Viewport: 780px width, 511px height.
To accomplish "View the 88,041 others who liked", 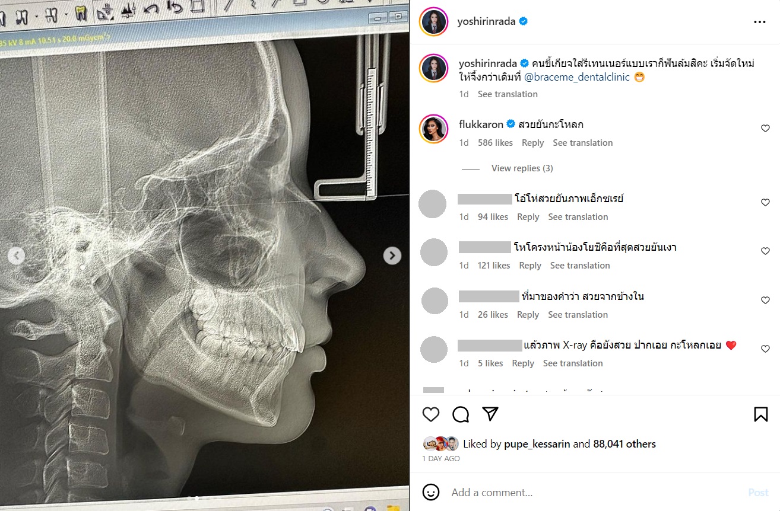I will 624,444.
